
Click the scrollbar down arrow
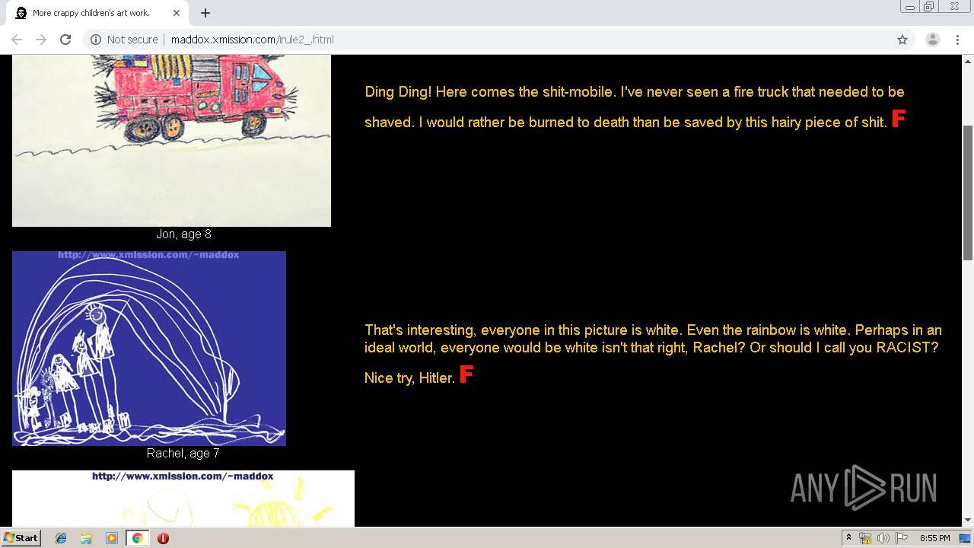pyautogui.click(x=968, y=521)
